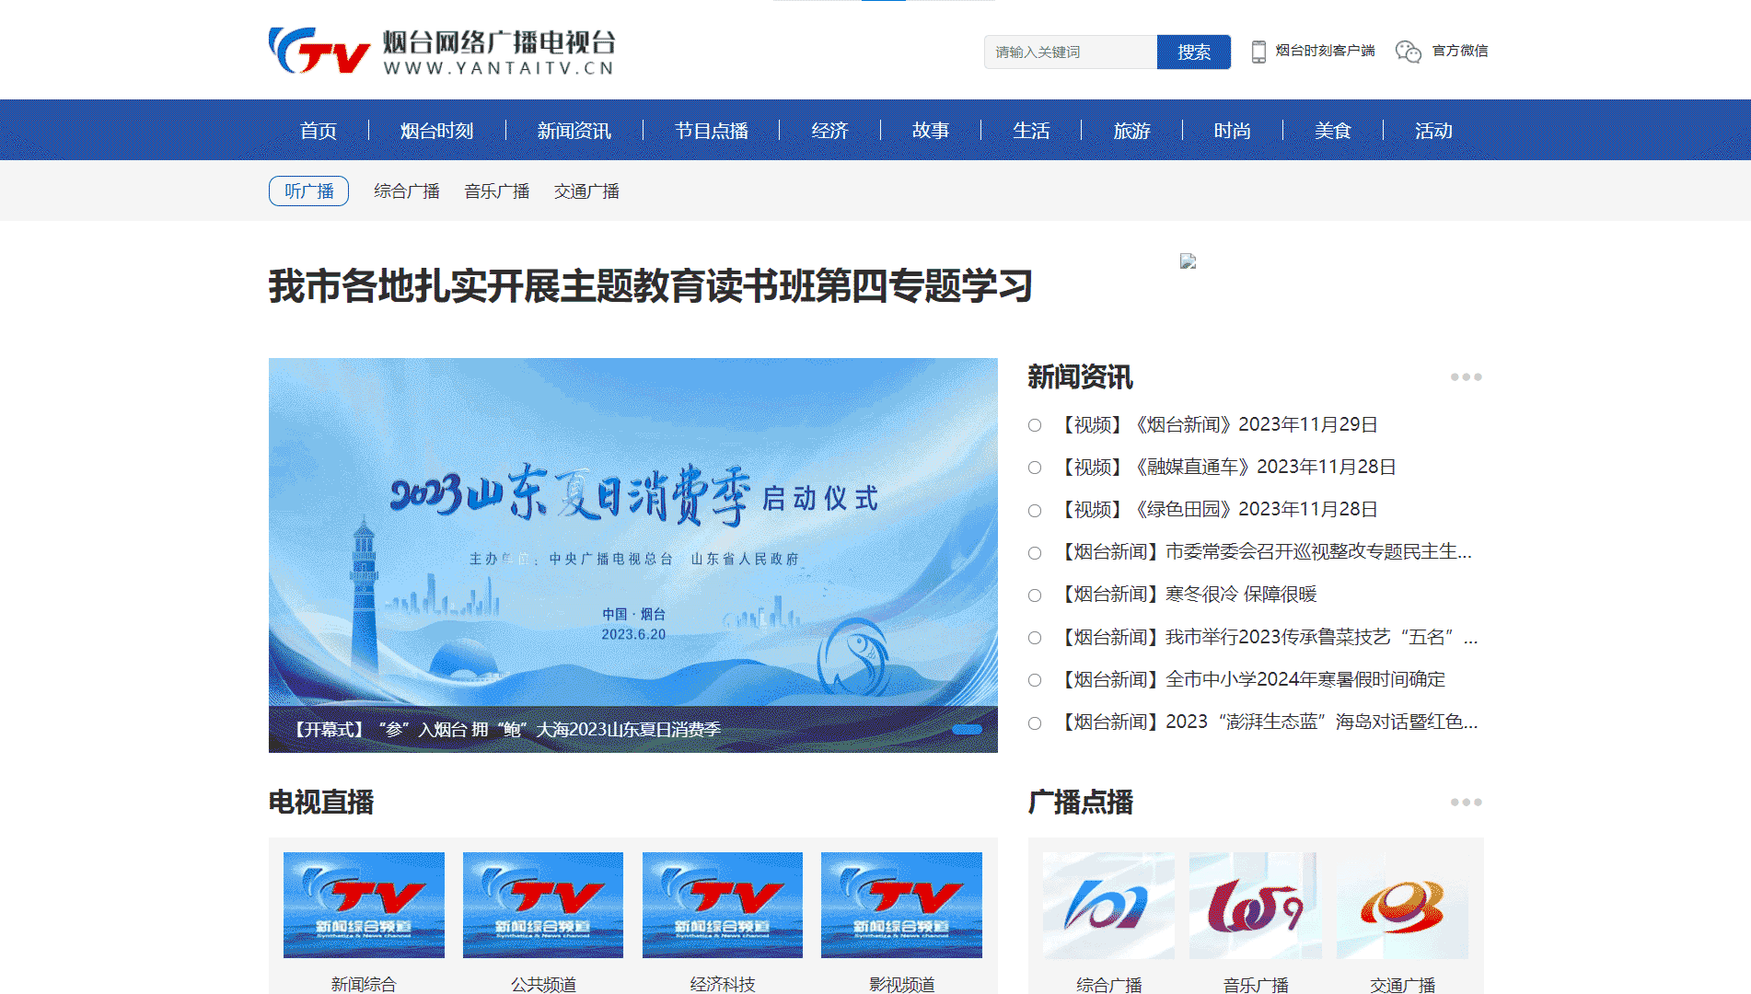
Task: Open 新闻资讯 navigation menu item
Action: 574,131
